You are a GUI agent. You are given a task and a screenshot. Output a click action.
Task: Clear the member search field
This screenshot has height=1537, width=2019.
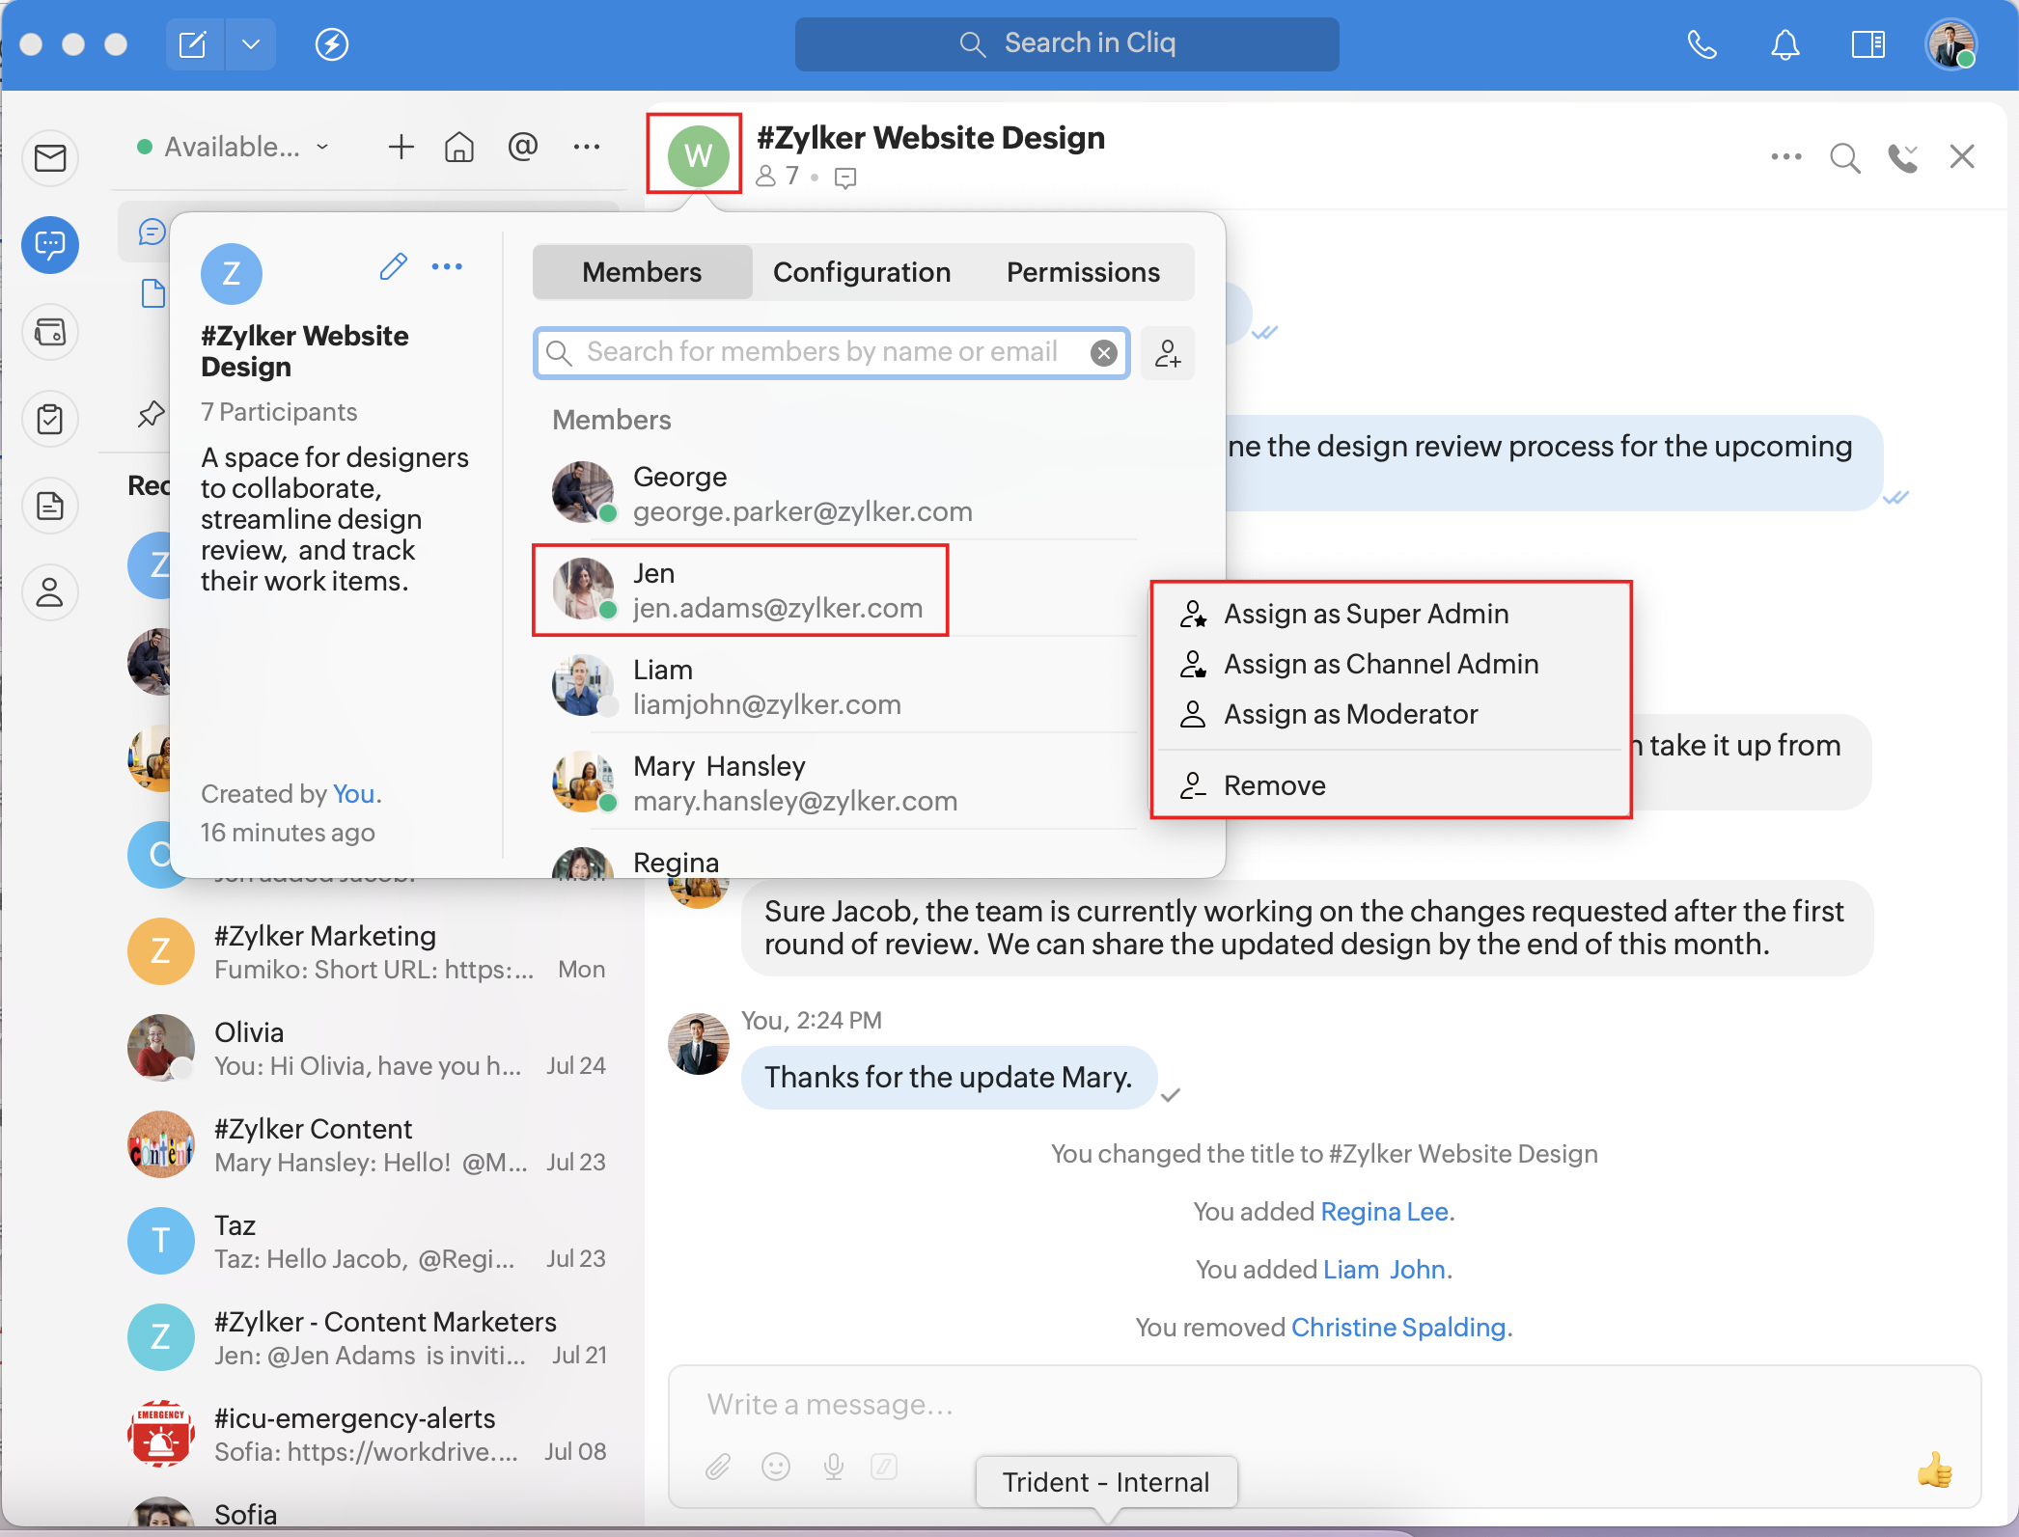tap(1104, 353)
